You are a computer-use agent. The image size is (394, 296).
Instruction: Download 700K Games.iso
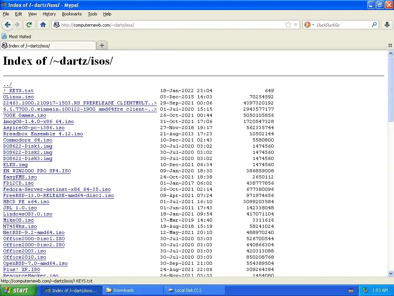25,115
